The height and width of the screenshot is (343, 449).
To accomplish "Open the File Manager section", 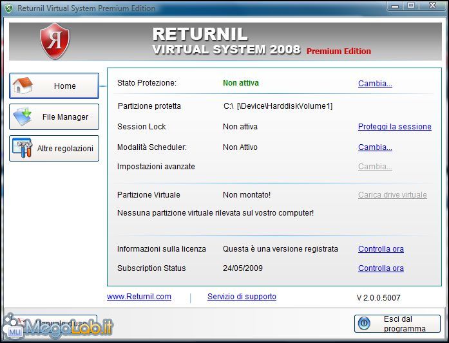I will pos(54,116).
